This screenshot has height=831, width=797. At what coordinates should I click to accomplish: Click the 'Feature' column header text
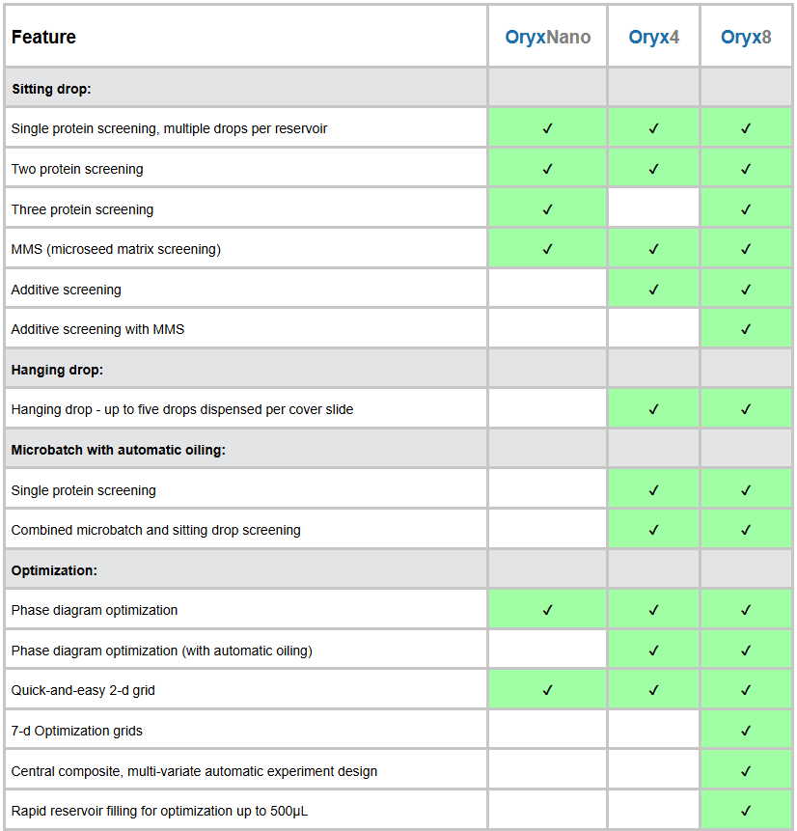click(43, 38)
